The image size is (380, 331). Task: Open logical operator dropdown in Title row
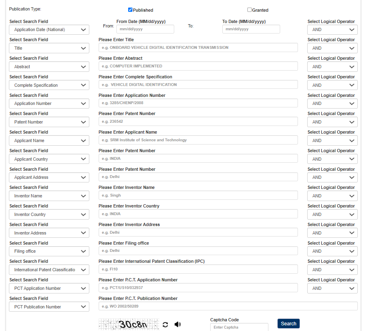pyautogui.click(x=332, y=48)
